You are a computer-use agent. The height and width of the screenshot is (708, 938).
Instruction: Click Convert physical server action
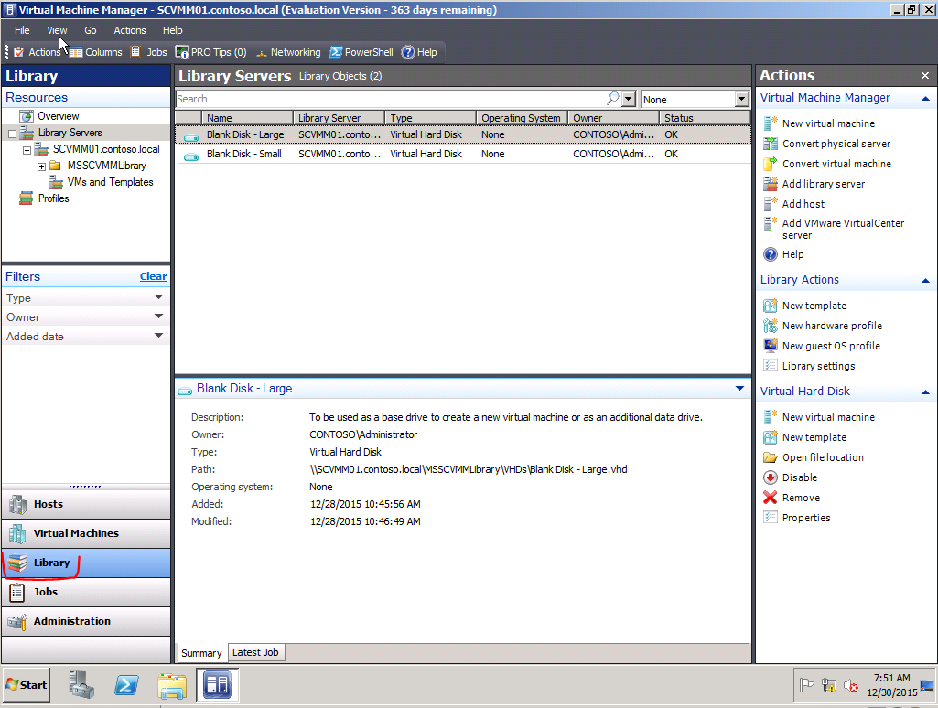828,144
